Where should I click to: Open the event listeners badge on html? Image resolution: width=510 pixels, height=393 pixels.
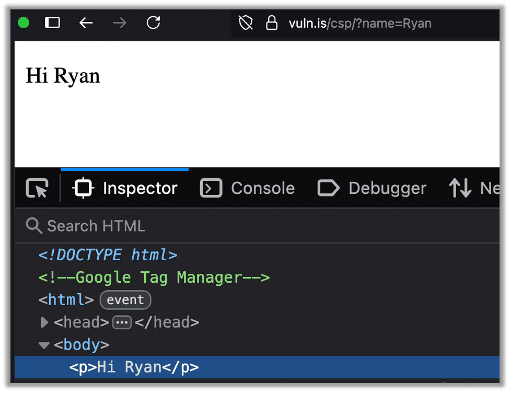coord(125,299)
